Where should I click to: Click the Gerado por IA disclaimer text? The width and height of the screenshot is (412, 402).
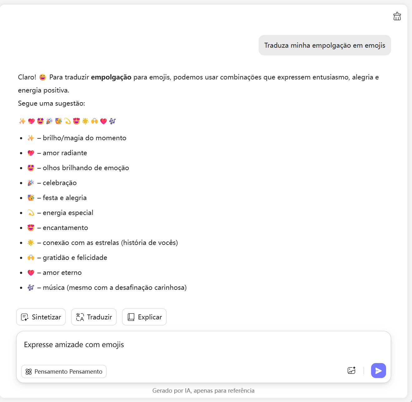[203, 390]
